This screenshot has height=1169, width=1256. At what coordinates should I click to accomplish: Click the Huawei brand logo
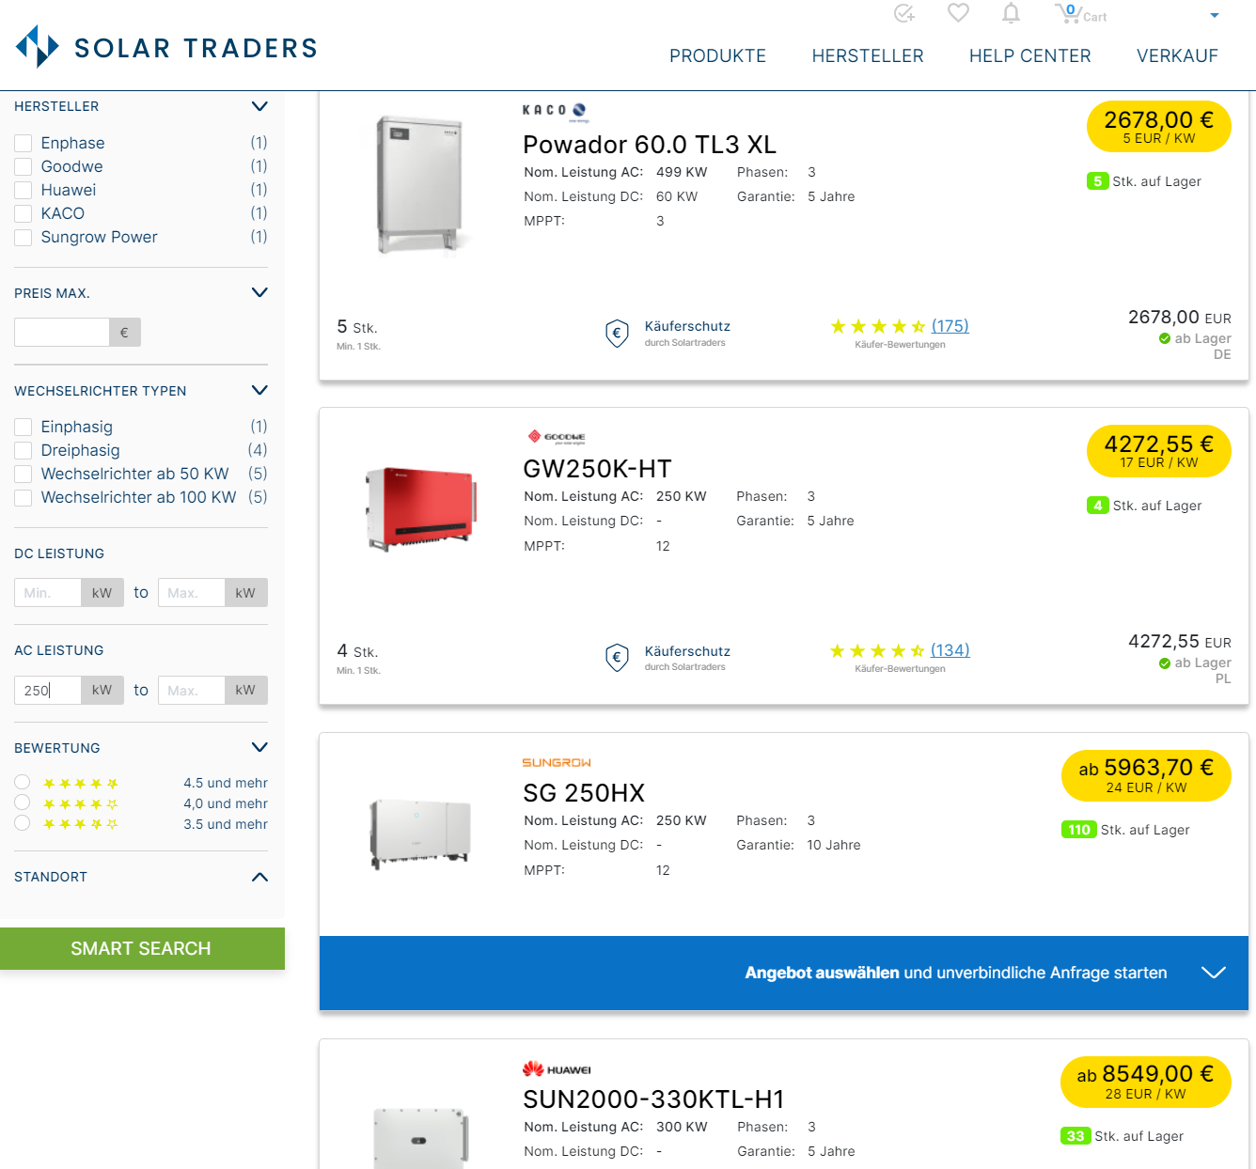click(557, 1069)
